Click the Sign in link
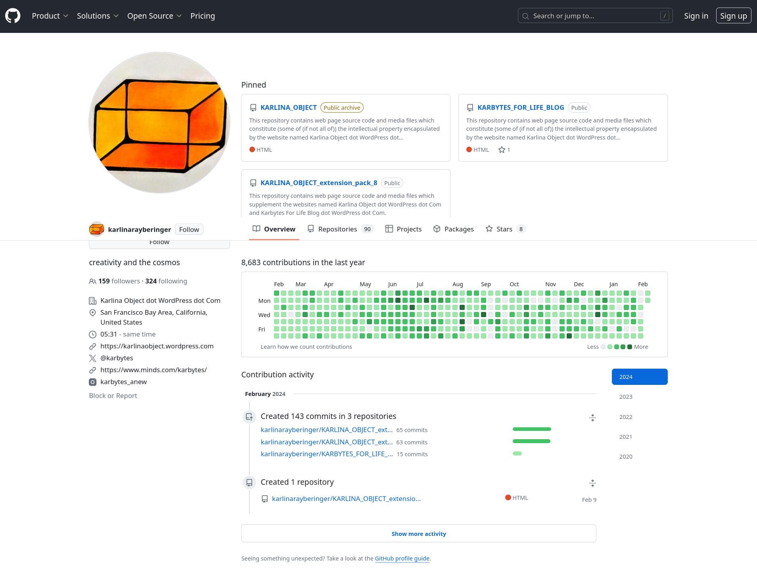 click(x=696, y=16)
